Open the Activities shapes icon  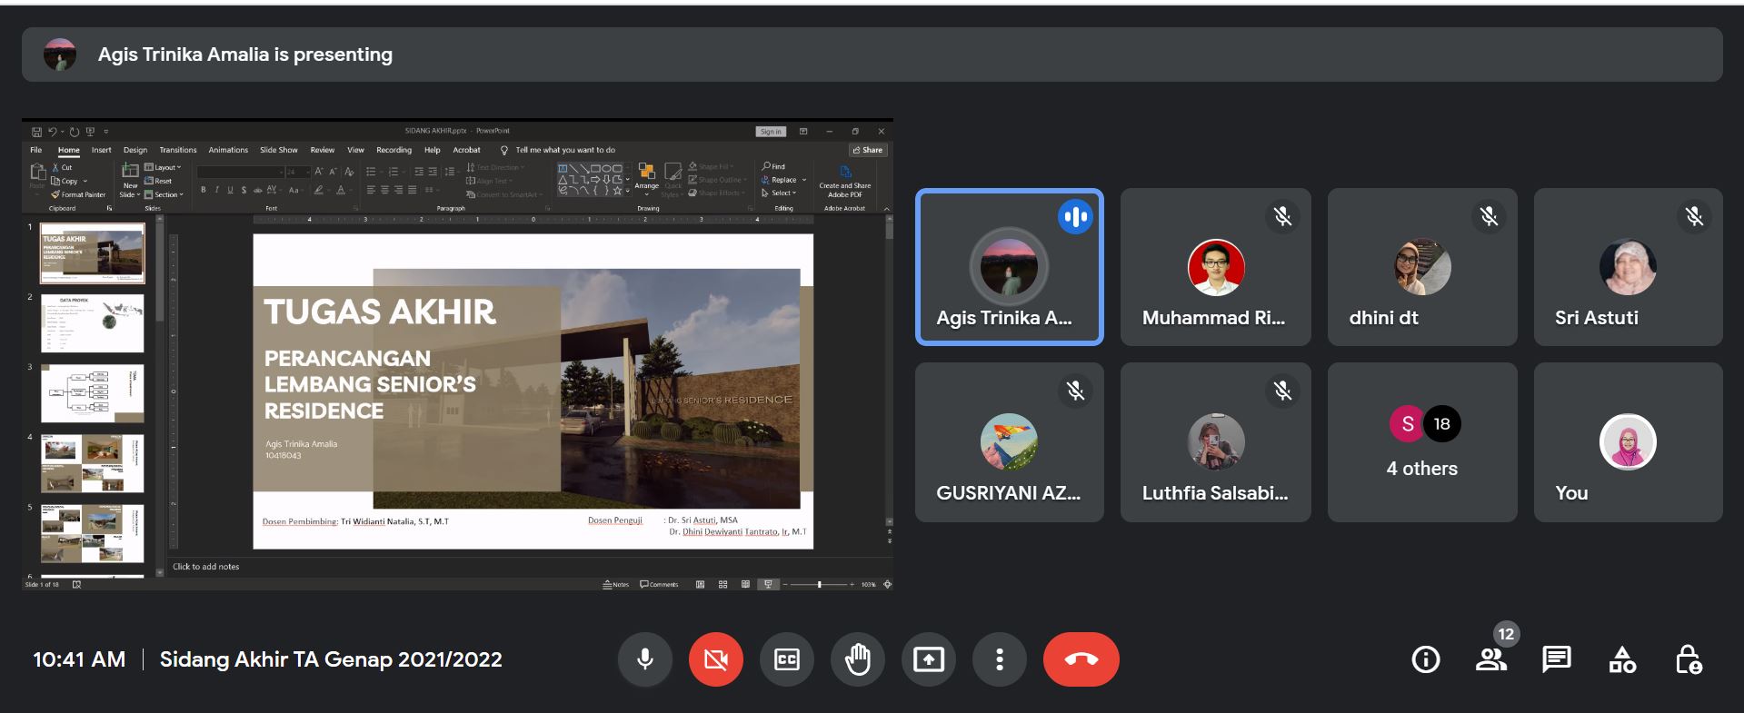1622,659
